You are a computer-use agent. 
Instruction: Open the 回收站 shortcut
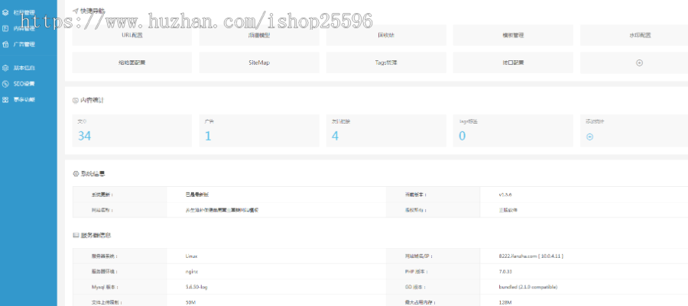pos(386,35)
